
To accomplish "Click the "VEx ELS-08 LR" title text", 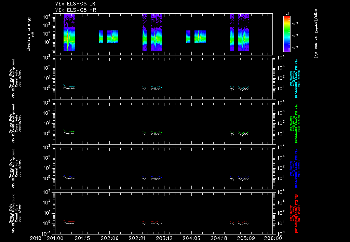I will tap(75, 4).
